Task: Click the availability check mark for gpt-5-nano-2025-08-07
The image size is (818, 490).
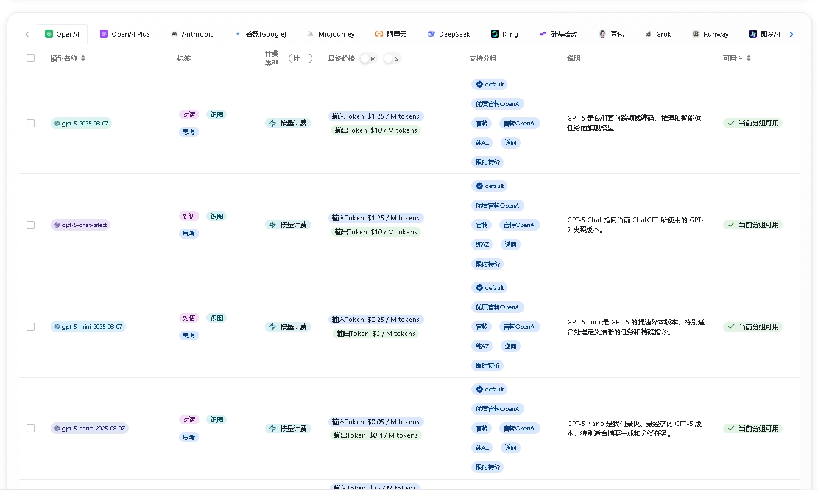Action: click(x=731, y=429)
